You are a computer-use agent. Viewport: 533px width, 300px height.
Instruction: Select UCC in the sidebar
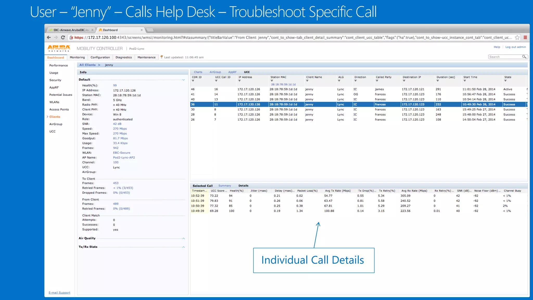tap(52, 132)
